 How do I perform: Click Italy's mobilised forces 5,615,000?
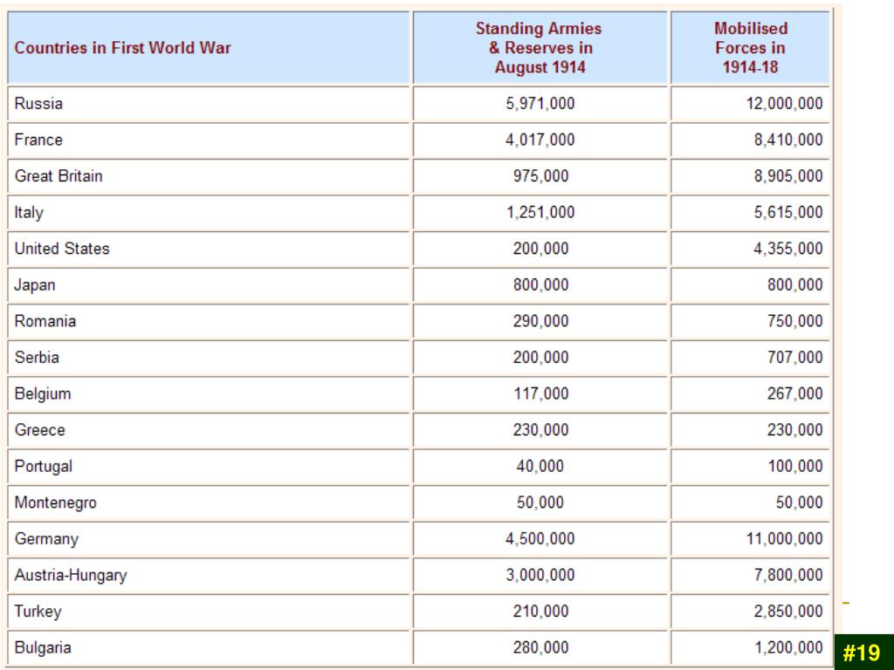[788, 213]
